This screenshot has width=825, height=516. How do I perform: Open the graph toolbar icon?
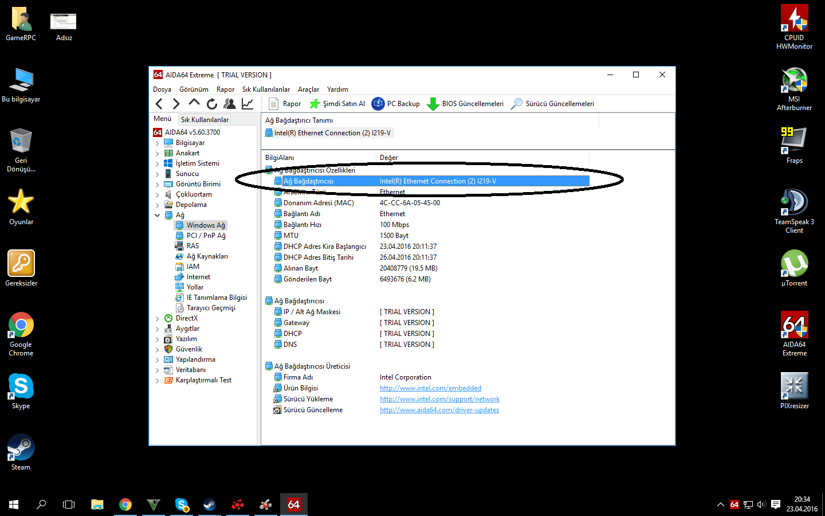[247, 104]
